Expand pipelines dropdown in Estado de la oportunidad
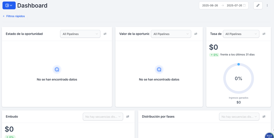 point(80,34)
